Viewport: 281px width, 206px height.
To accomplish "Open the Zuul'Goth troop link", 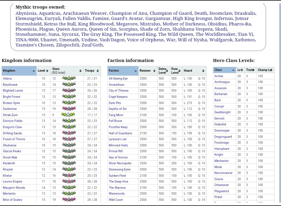I will [x=92, y=45].
